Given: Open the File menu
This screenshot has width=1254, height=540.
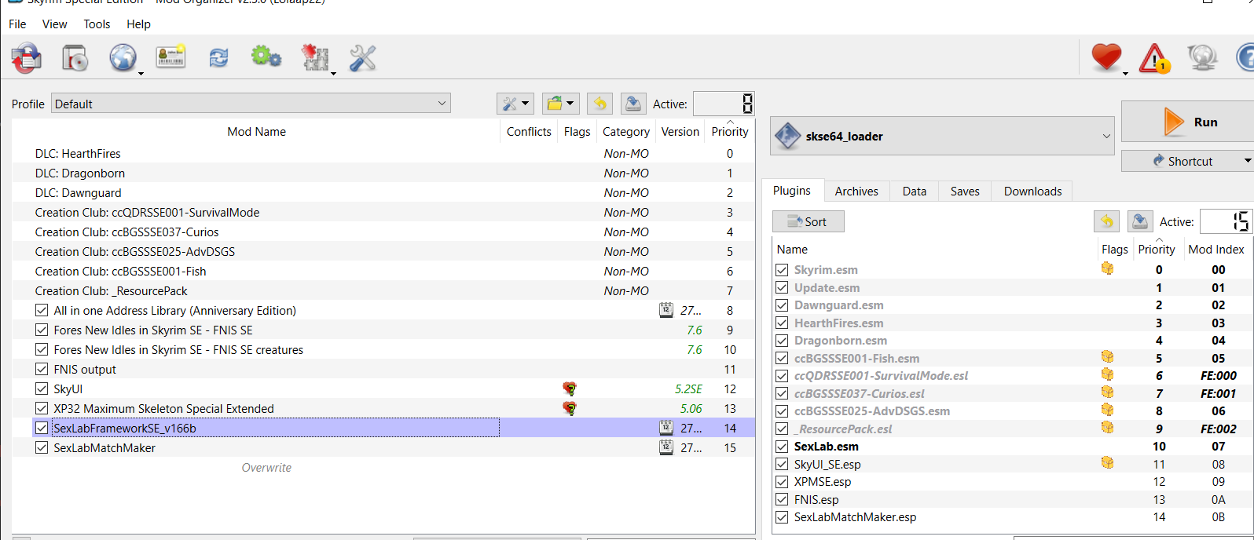Looking at the screenshot, I should tap(17, 24).
